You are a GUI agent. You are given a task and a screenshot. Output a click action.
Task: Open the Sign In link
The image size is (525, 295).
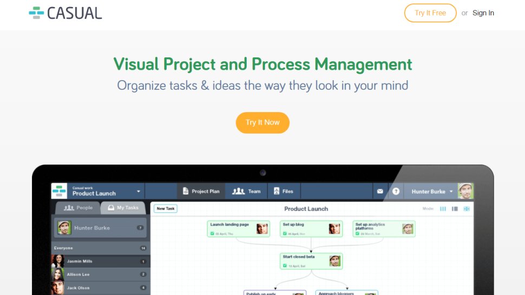pyautogui.click(x=483, y=13)
